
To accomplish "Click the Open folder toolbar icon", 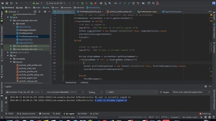I will [2, 3].
